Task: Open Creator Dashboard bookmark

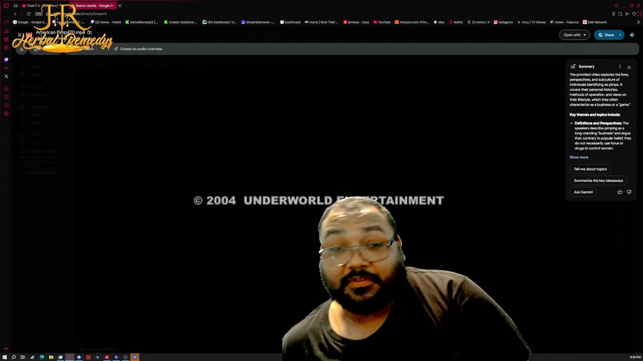Action: click(180, 22)
